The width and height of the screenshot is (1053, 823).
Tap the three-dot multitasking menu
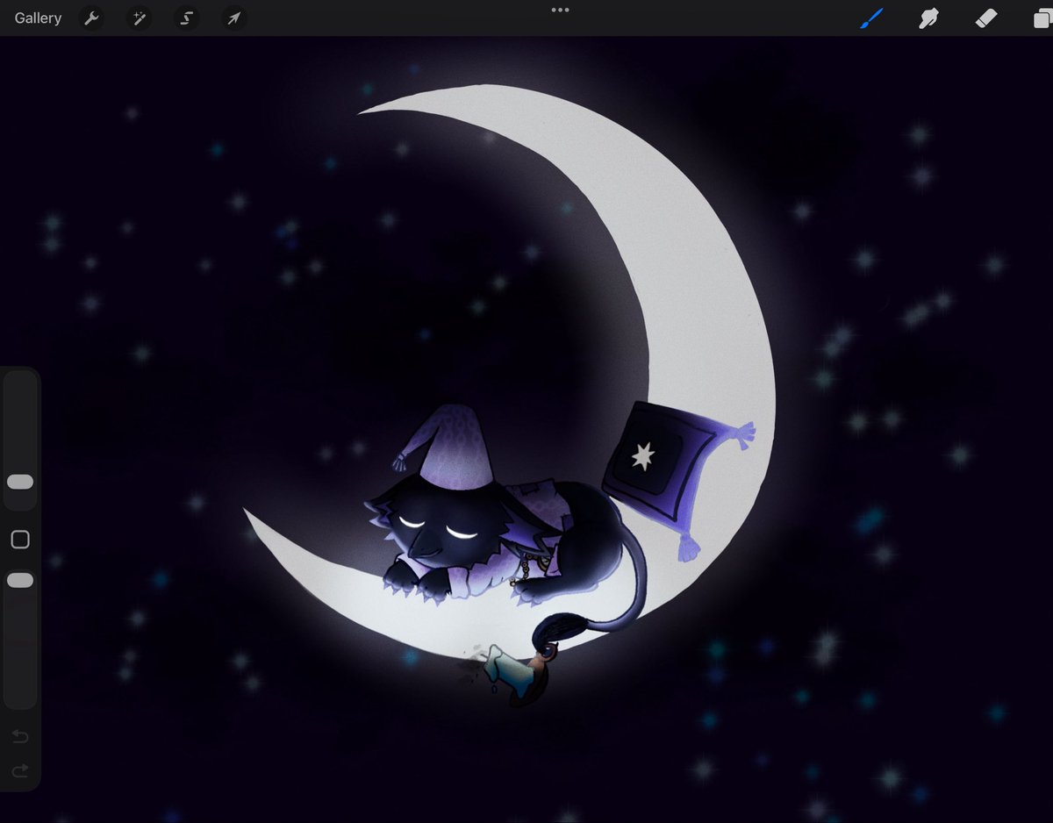560,10
